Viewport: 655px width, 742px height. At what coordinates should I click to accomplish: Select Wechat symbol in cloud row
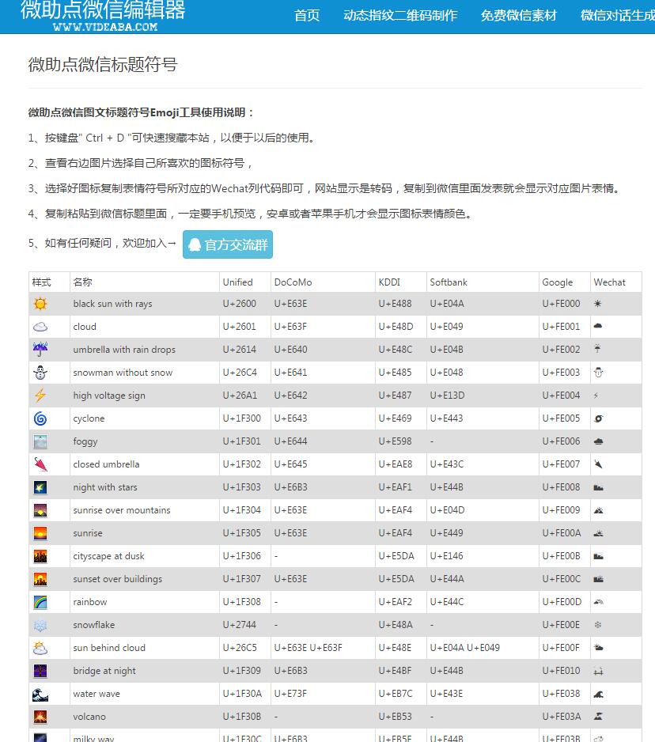click(598, 326)
